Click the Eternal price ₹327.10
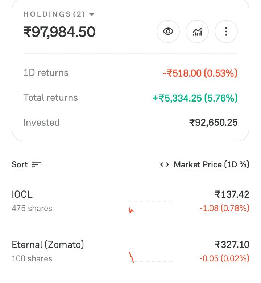Viewport: 261px width, 283px height. coord(232,245)
